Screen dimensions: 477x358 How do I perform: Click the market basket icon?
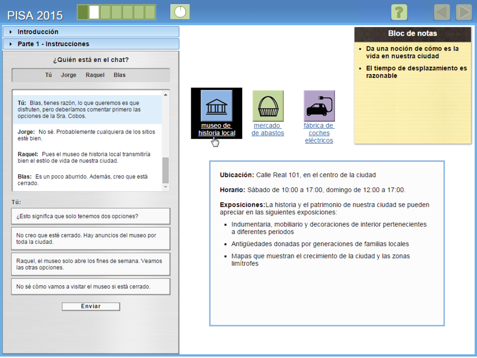[x=268, y=105]
